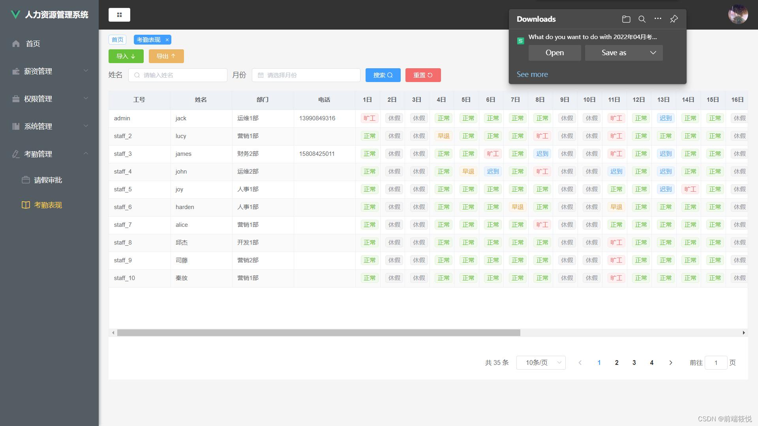Click See more link in Downloads
The width and height of the screenshot is (758, 426).
[x=532, y=74]
